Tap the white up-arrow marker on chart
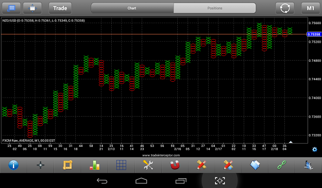 click(x=291, y=142)
